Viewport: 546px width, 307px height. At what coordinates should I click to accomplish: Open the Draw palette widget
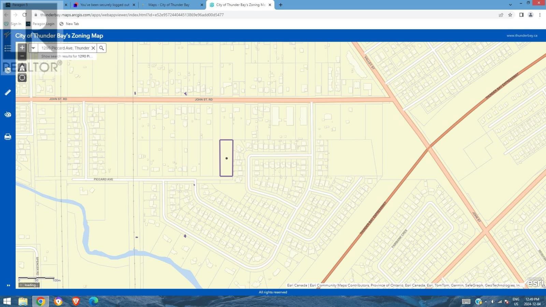pos(8,115)
